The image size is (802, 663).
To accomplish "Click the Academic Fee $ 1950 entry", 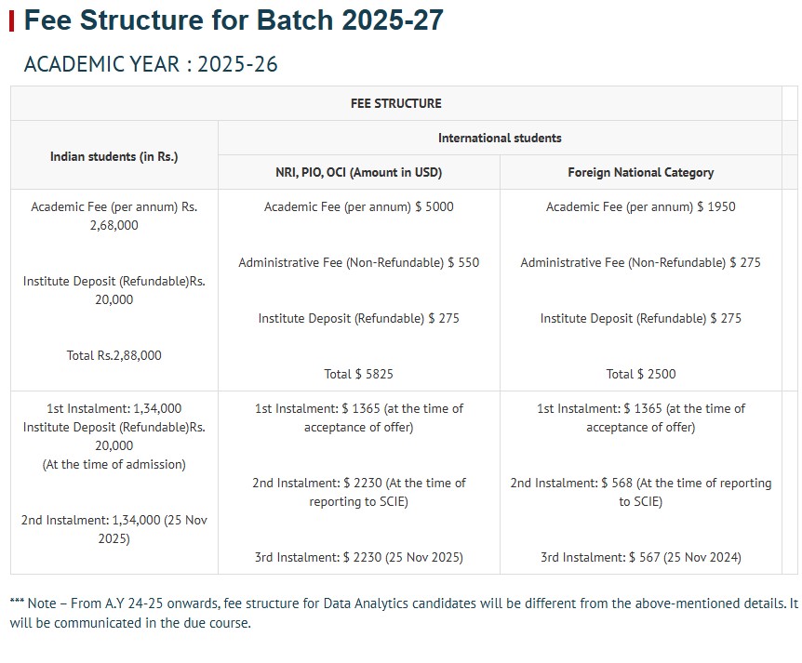I will point(640,206).
